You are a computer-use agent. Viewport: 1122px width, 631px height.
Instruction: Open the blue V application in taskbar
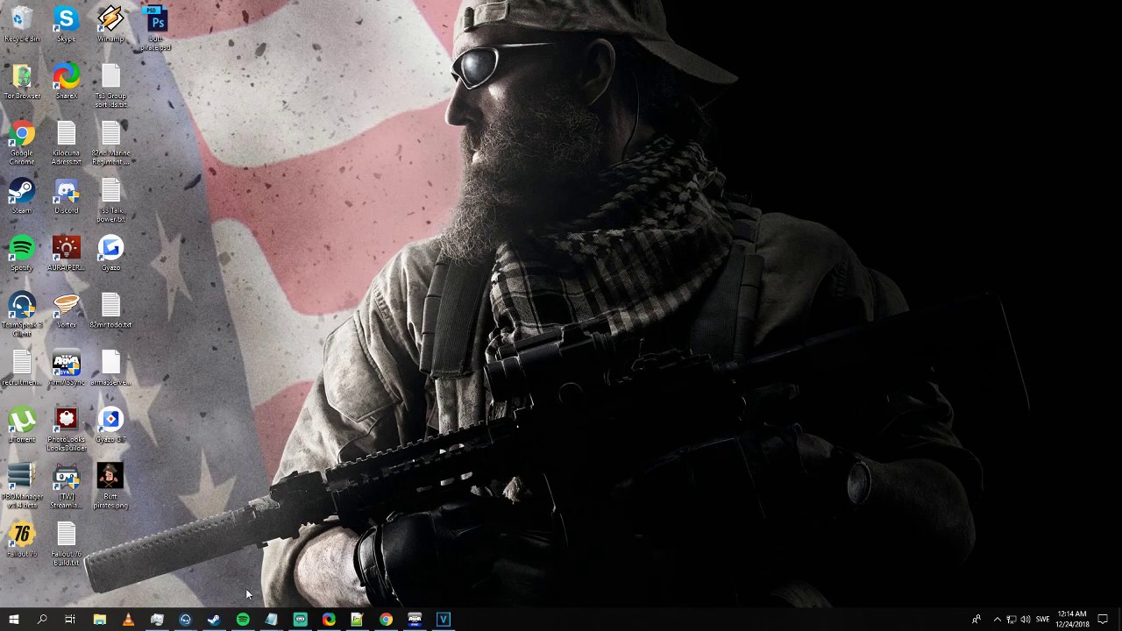coord(444,620)
